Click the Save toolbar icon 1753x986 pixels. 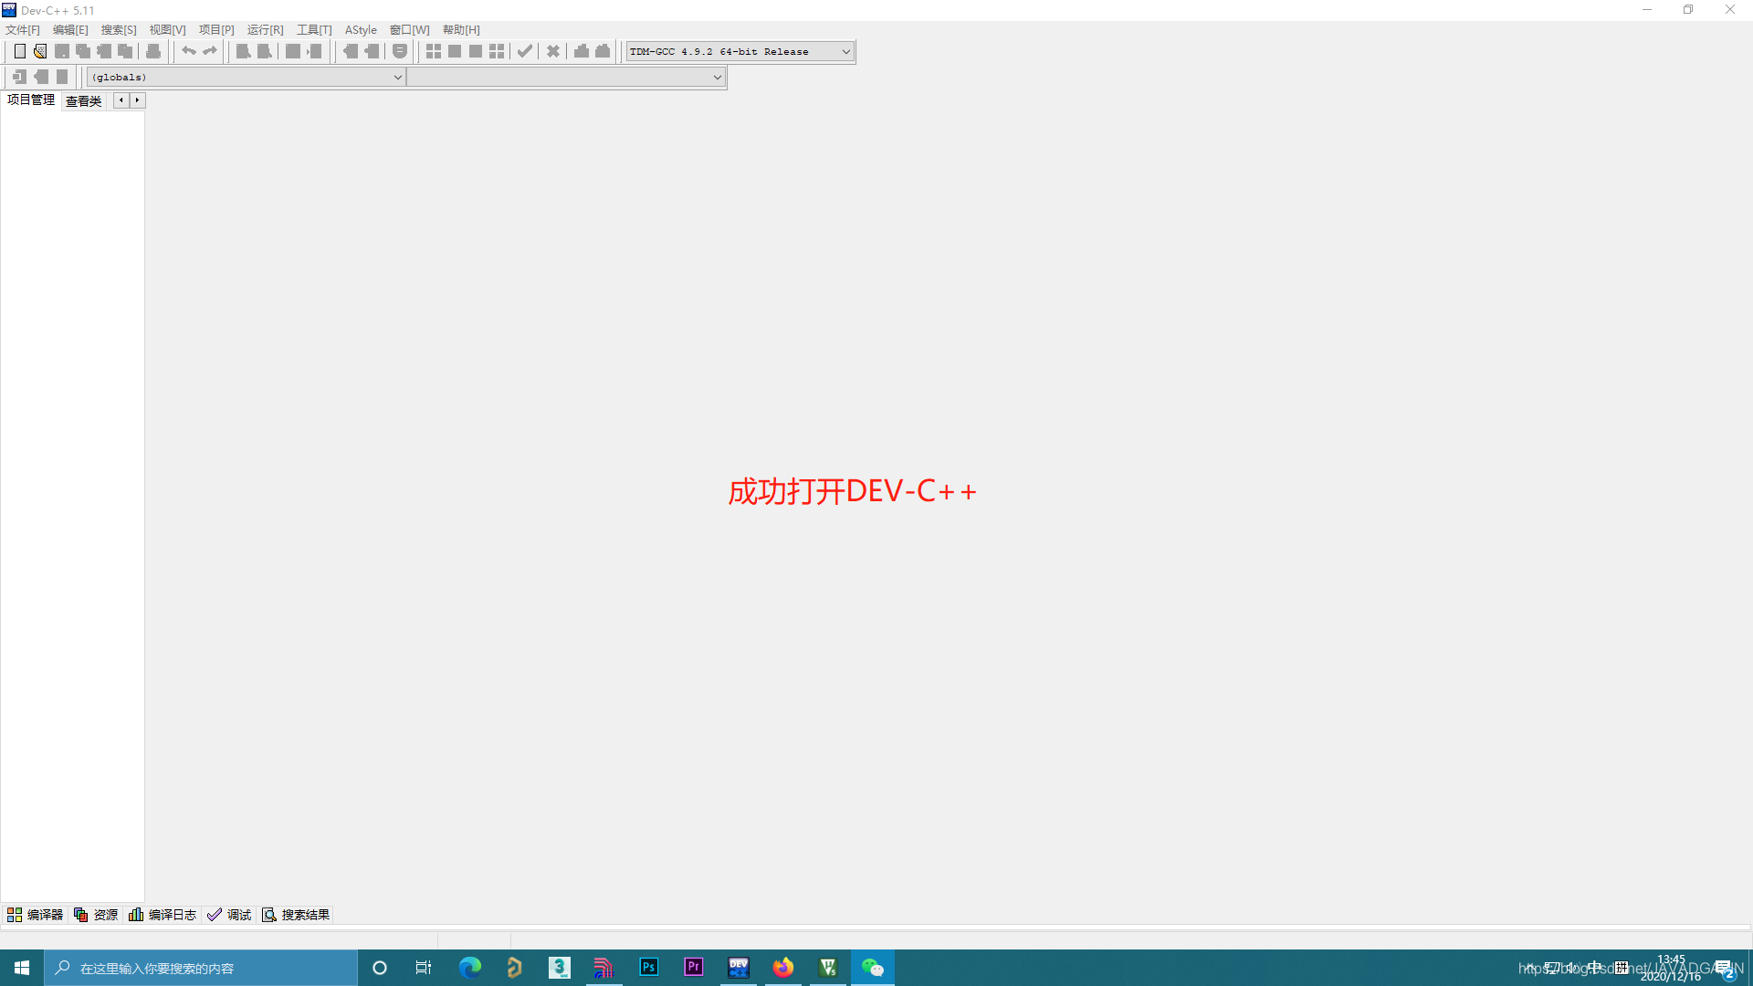pos(62,51)
